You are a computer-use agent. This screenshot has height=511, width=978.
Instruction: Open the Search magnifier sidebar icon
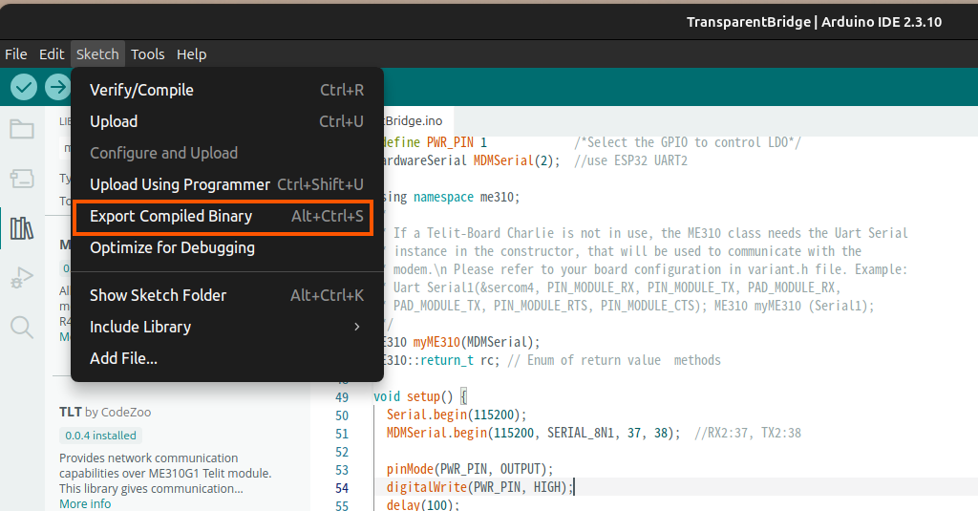pos(22,327)
